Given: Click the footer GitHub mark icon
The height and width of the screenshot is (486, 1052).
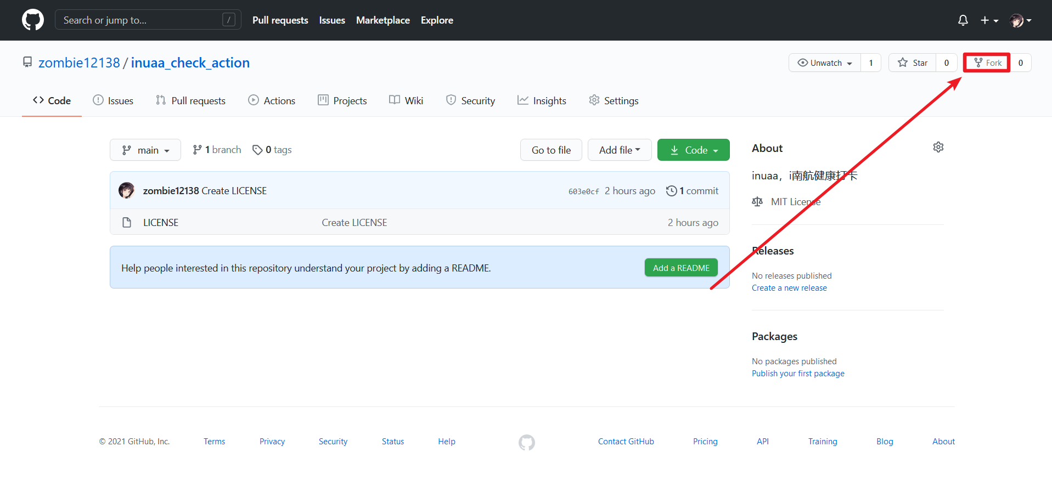Looking at the screenshot, I should pos(527,442).
